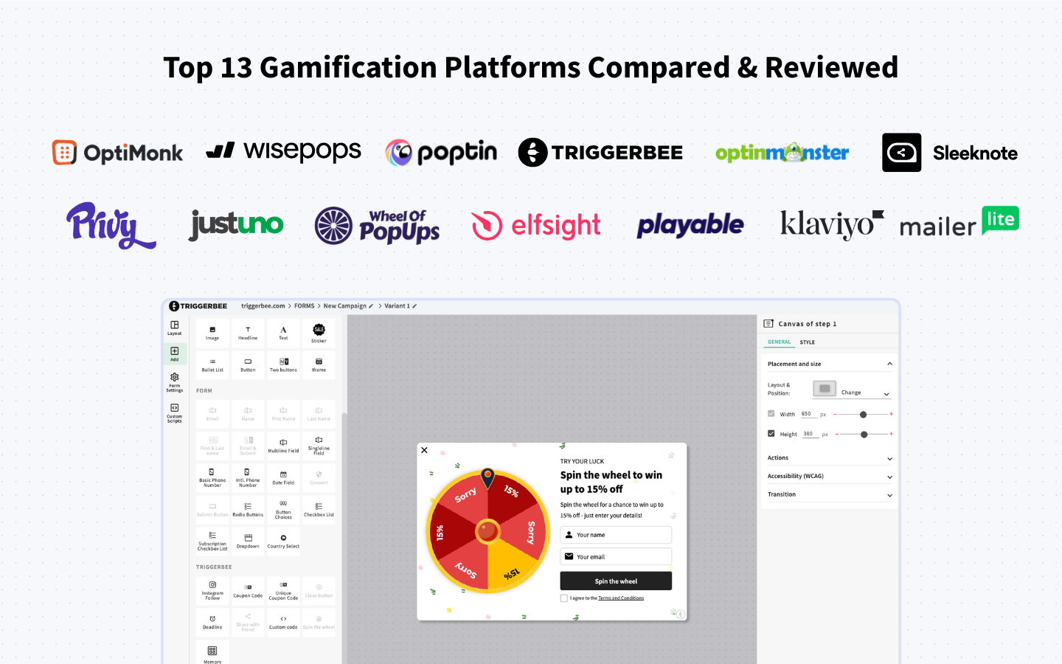Add a Bullet List element
Viewport: 1062px width, 664px height.
point(212,365)
